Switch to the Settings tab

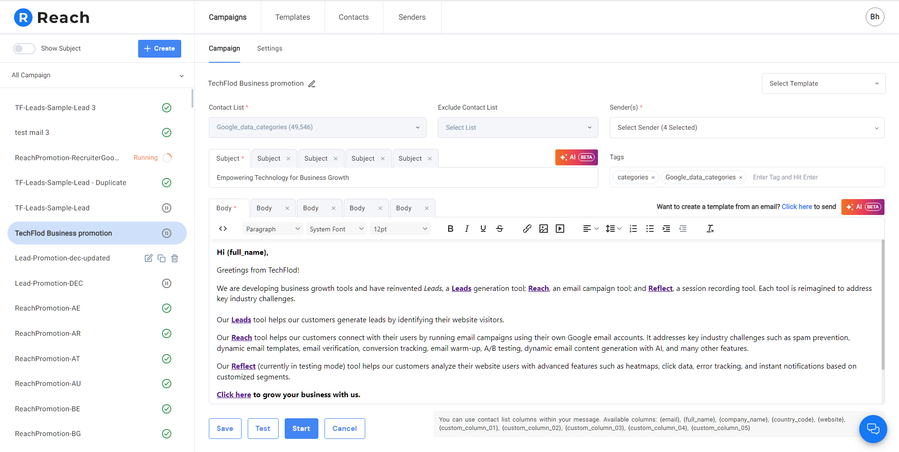point(270,48)
